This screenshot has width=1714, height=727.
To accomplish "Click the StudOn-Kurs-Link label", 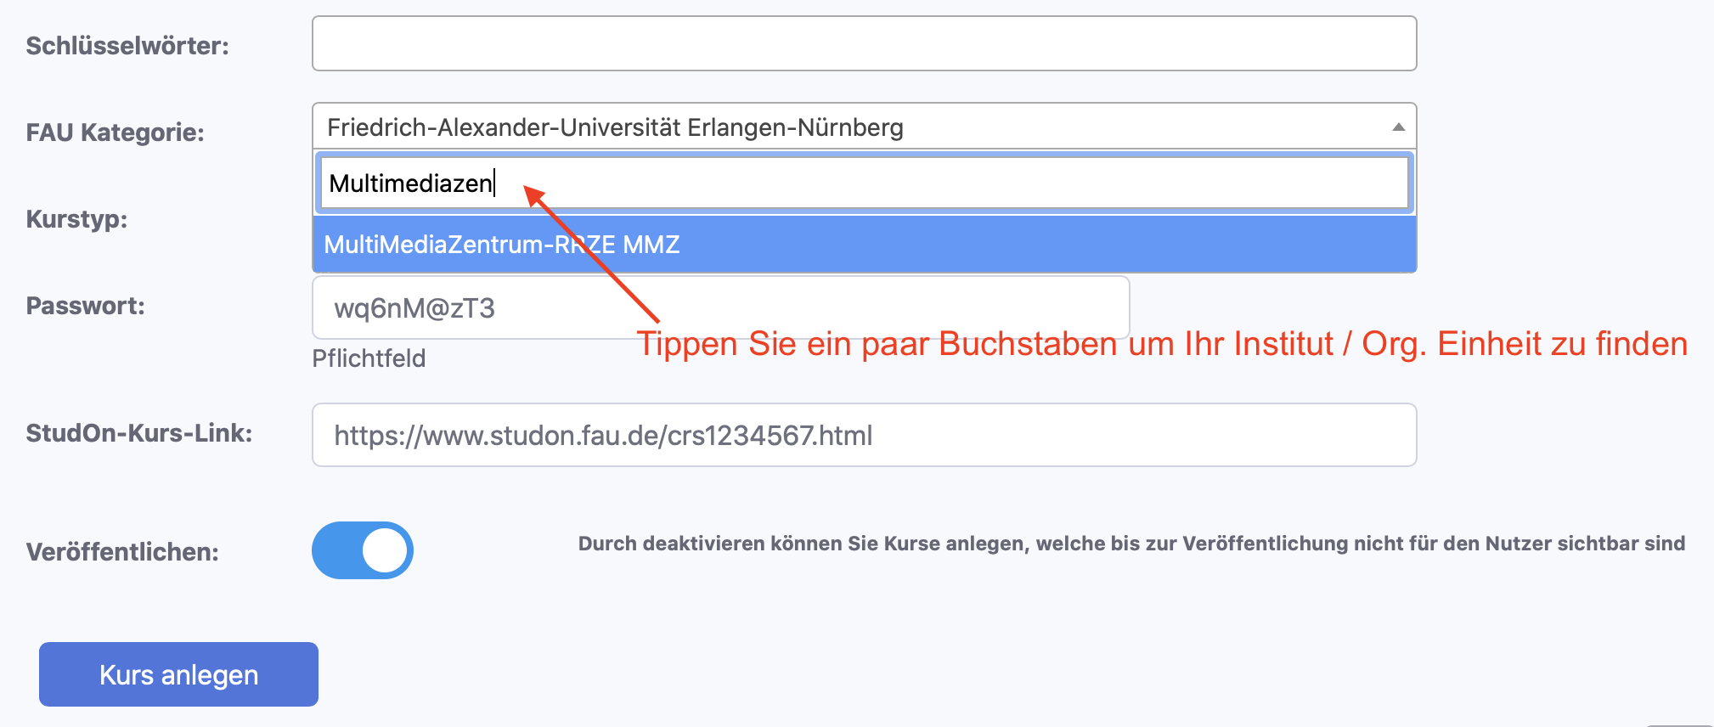I will pos(139,433).
